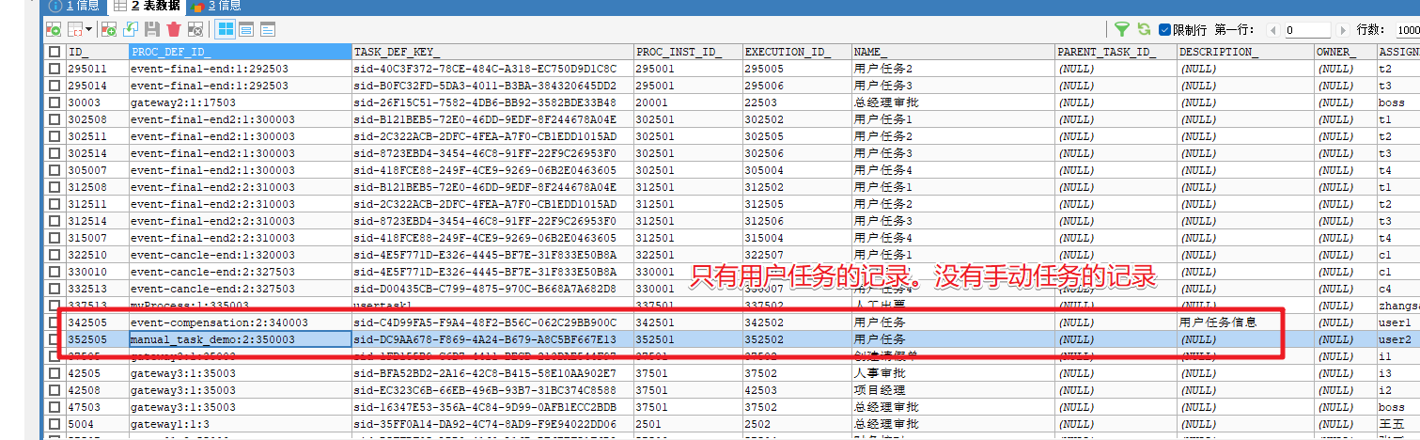
Task: Click the insert new row icon
Action: [109, 30]
